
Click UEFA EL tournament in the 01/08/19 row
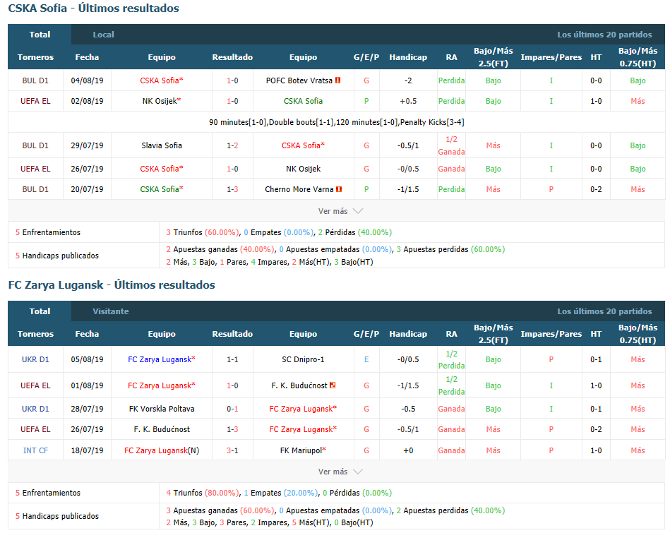[x=35, y=385]
